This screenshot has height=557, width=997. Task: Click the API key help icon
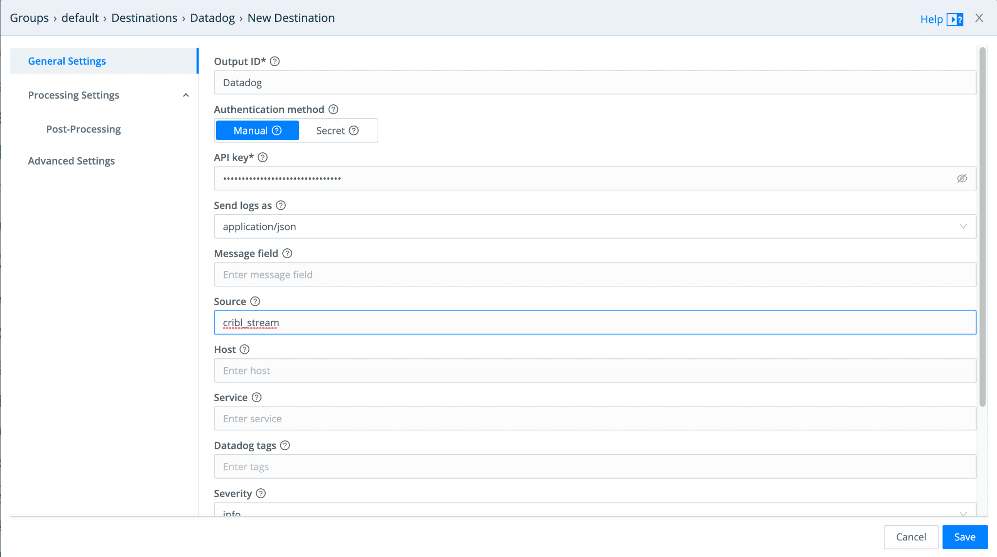(263, 157)
